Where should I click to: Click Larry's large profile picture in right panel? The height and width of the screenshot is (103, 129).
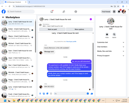click(x=111, y=21)
